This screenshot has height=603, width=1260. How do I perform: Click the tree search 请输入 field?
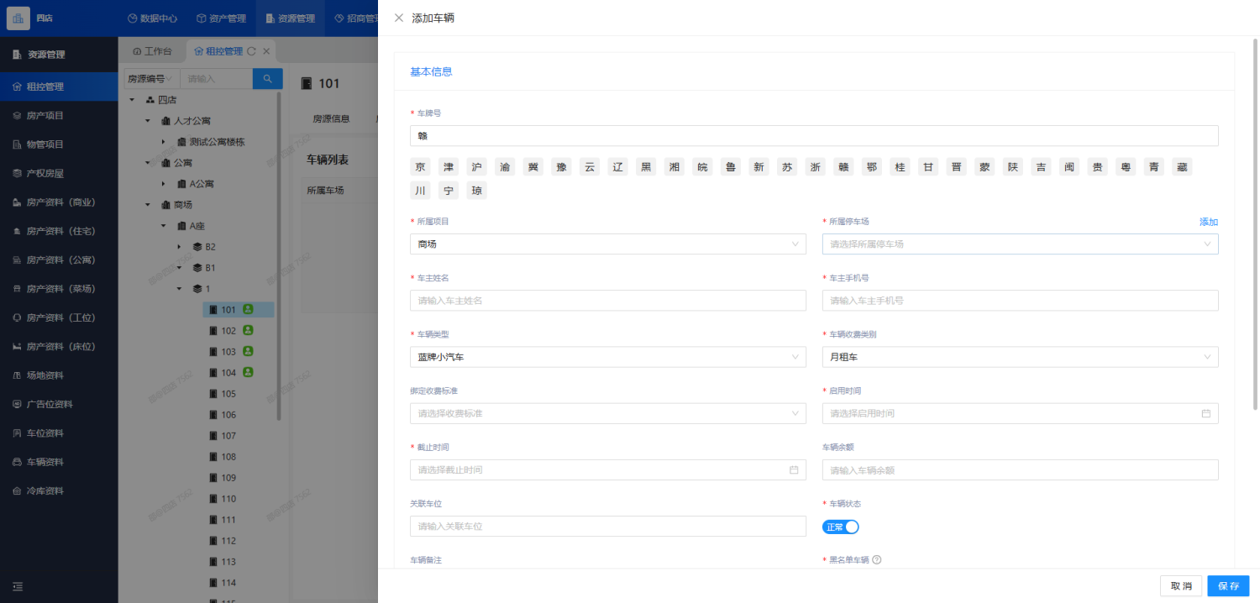click(x=216, y=79)
